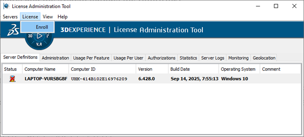304x137 pixels.
Task: Show the Statistics tab
Action: (x=188, y=58)
